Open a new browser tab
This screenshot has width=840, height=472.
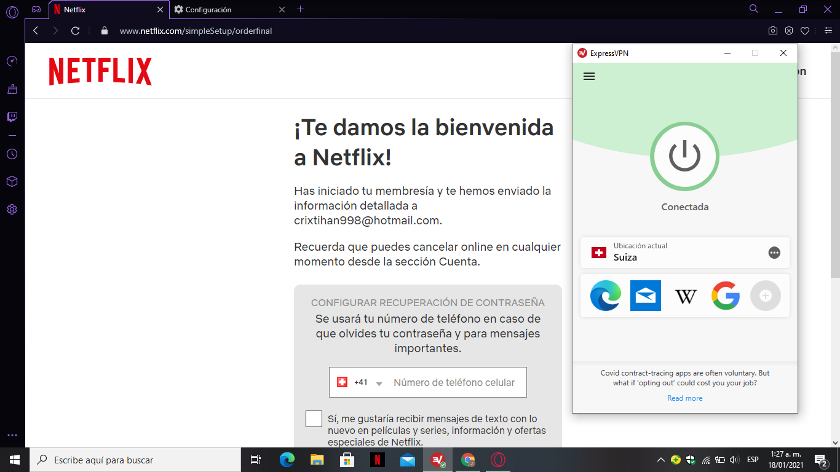(x=300, y=9)
